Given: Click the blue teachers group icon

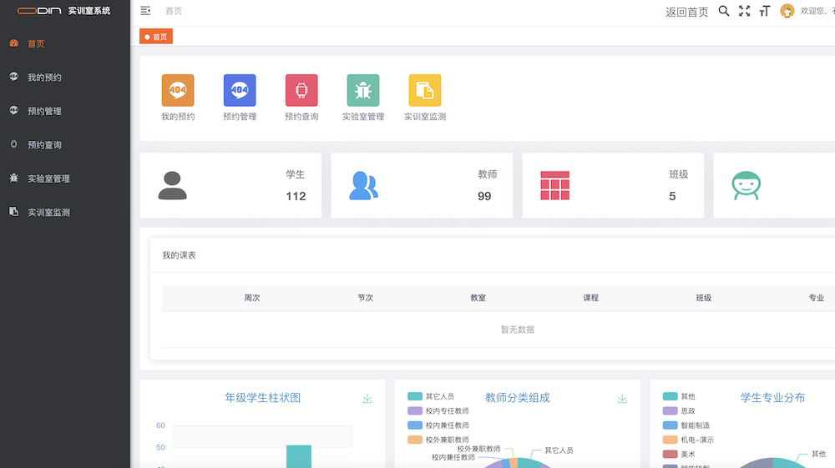Looking at the screenshot, I should 364,185.
